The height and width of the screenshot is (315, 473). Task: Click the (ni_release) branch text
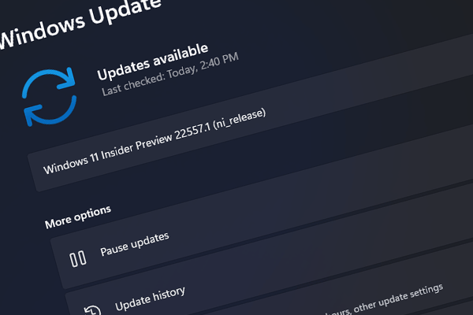(240, 119)
